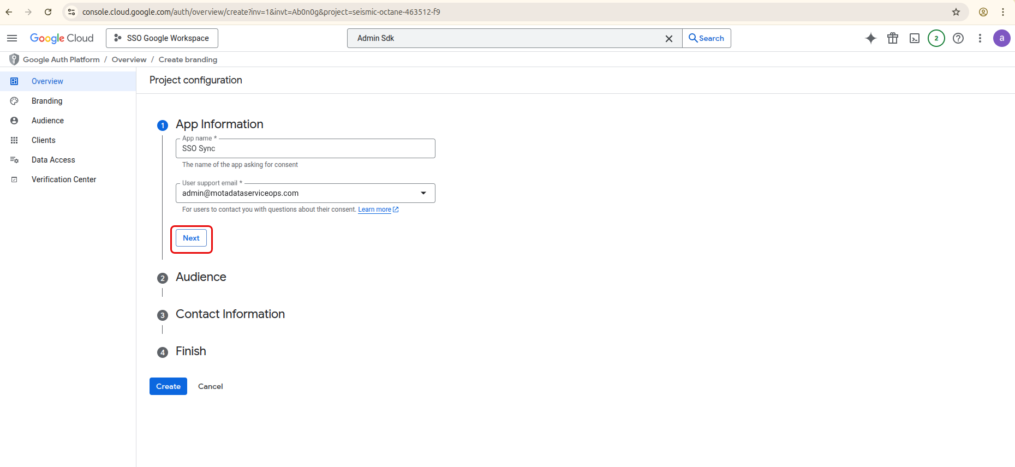Follow the Learn more link
The height and width of the screenshot is (467, 1015).
tap(375, 209)
